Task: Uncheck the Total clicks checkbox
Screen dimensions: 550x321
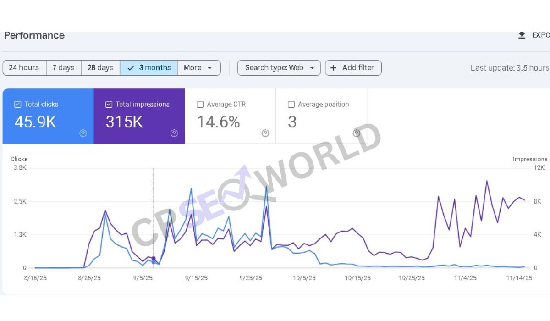Action: pos(18,105)
